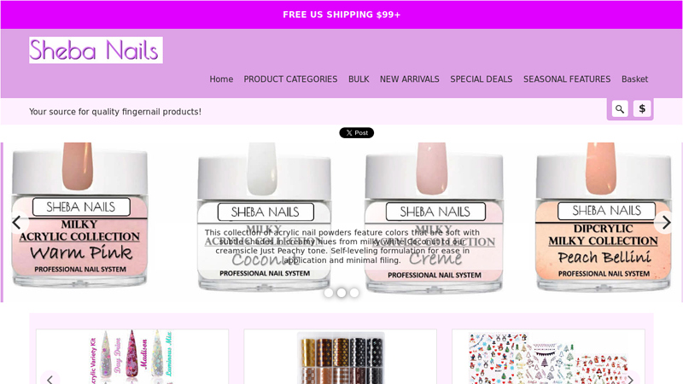Open the NEW ARRIVALS menu item
The width and height of the screenshot is (683, 384).
click(x=410, y=79)
